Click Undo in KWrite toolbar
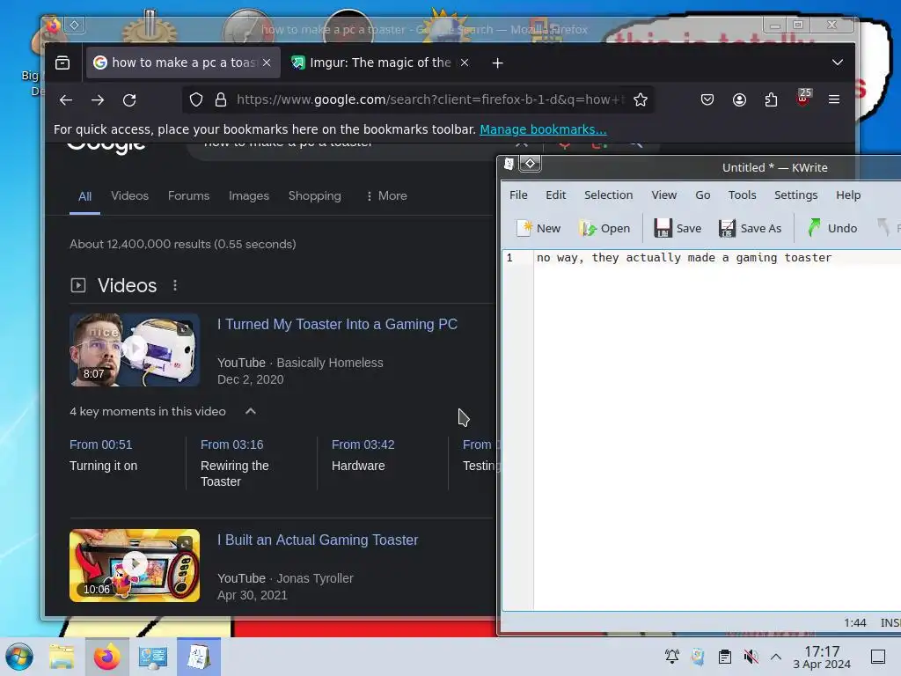Viewport: 901px width, 676px height. coord(831,229)
